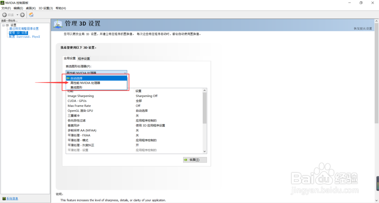Click the Home icon in toolbar
The width and height of the screenshot is (379, 203).
(x=31, y=15)
